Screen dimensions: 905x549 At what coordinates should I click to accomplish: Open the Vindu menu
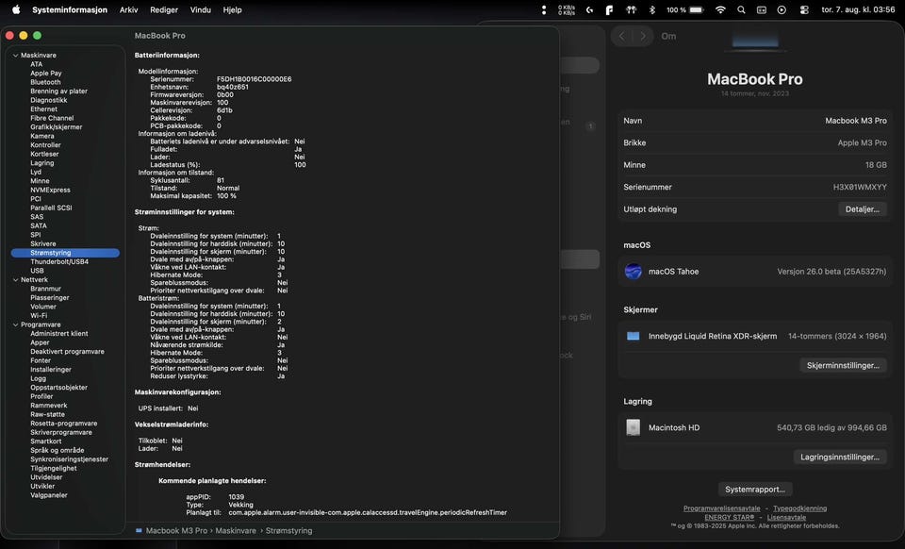tap(200, 9)
